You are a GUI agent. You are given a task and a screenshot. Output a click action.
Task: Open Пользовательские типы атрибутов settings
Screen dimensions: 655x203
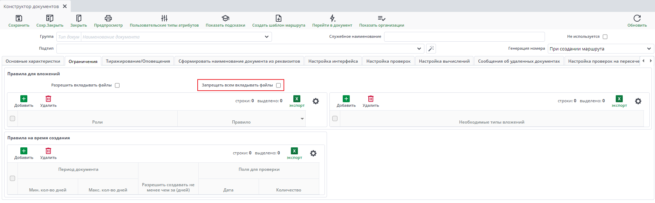(x=164, y=18)
